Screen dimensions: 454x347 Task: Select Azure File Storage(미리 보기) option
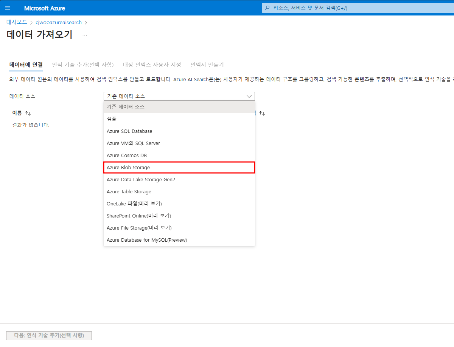(179, 228)
